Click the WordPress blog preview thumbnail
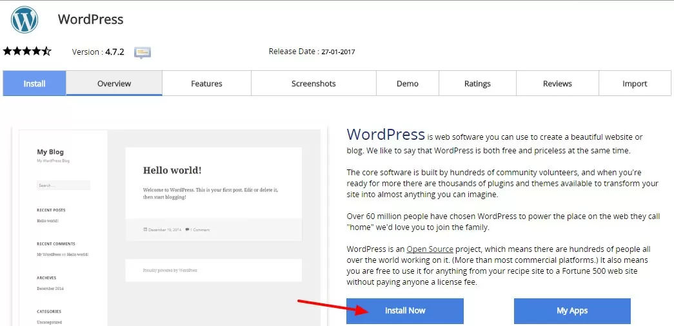 170,227
